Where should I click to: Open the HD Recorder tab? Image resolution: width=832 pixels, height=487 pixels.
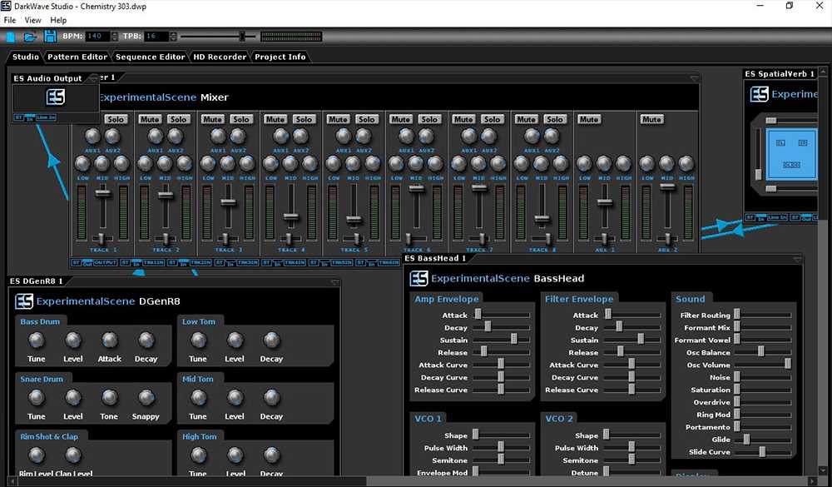click(x=220, y=57)
